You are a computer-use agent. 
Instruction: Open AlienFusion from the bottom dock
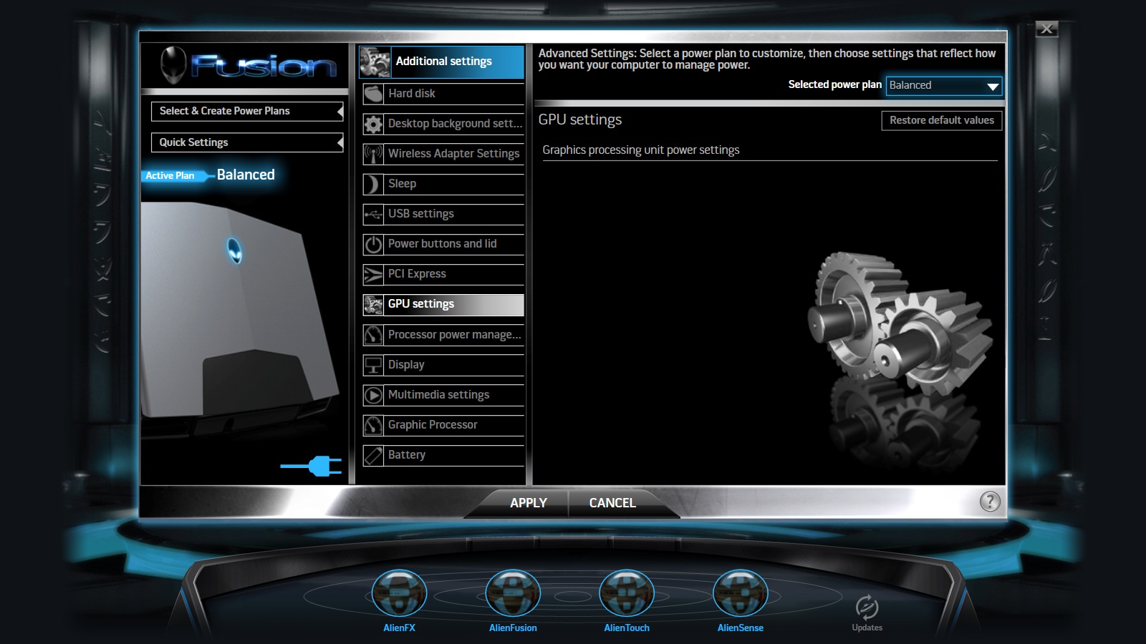(513, 593)
